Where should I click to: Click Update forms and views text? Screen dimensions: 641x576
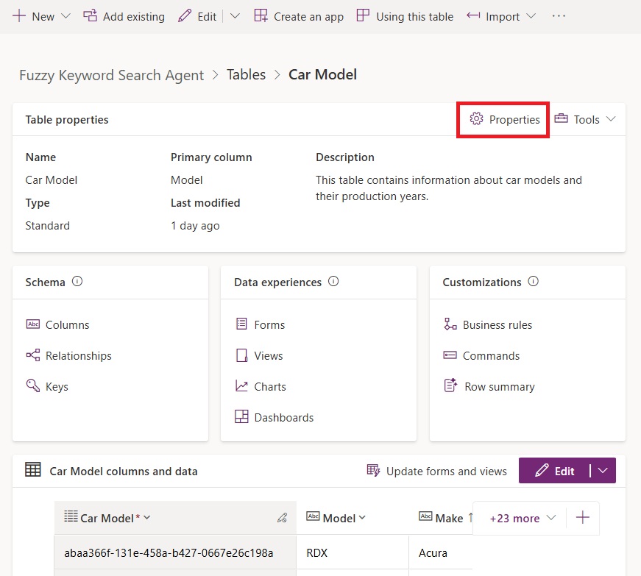pyautogui.click(x=447, y=472)
